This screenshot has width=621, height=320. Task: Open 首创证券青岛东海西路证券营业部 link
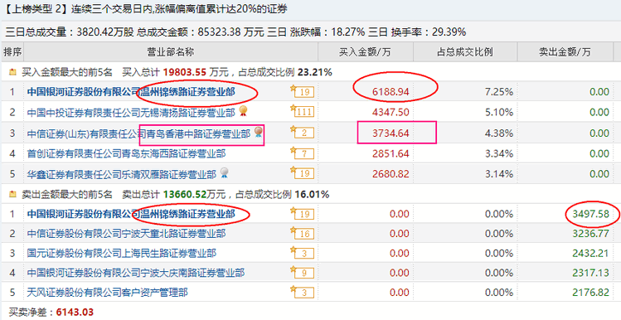tap(126, 153)
